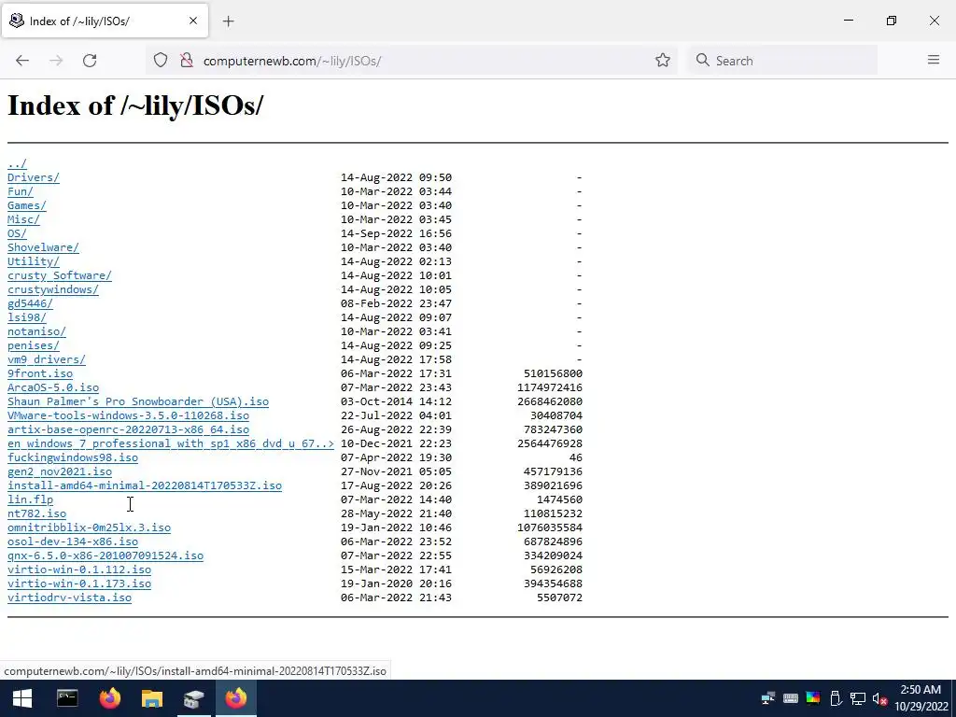956x717 pixels.
Task: Download virtiodrv-vista.iso
Action: click(69, 598)
